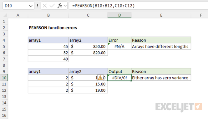The image size is (208, 119).
Task: Click the array1 header in row 9
Action: (48, 71)
